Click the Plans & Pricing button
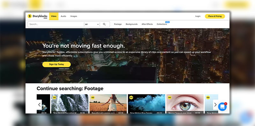Screen dimensions: 255x126 pos(215,16)
